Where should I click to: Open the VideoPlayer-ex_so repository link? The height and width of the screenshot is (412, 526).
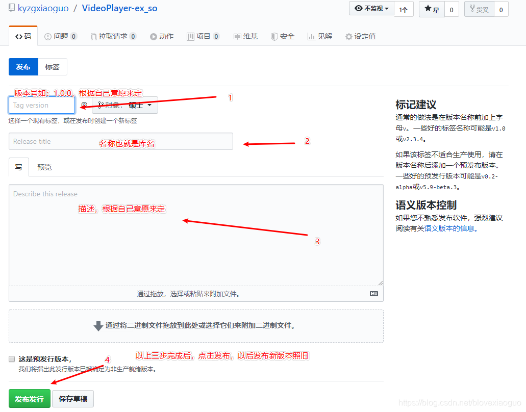coord(119,8)
